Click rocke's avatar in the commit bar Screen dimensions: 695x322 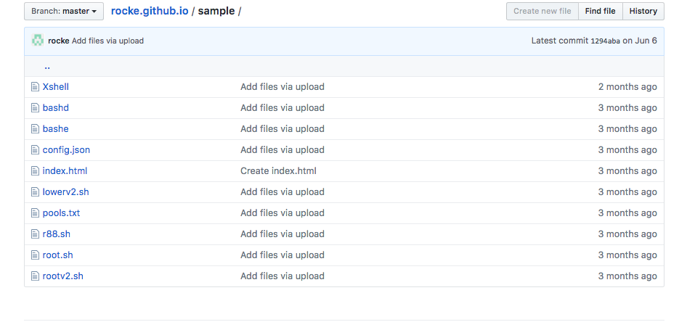tap(38, 41)
